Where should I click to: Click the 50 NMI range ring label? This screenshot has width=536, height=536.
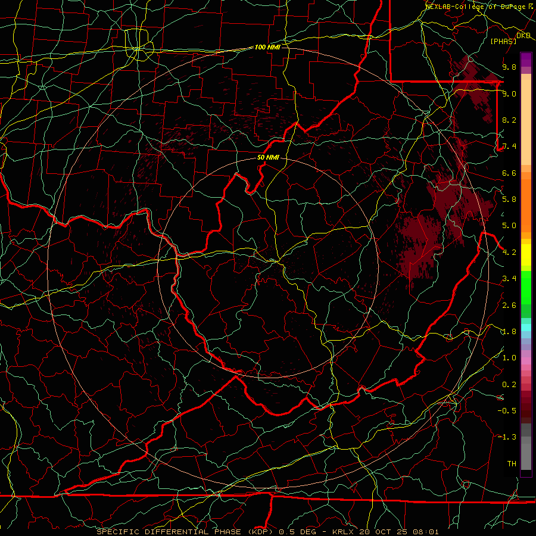click(x=268, y=158)
